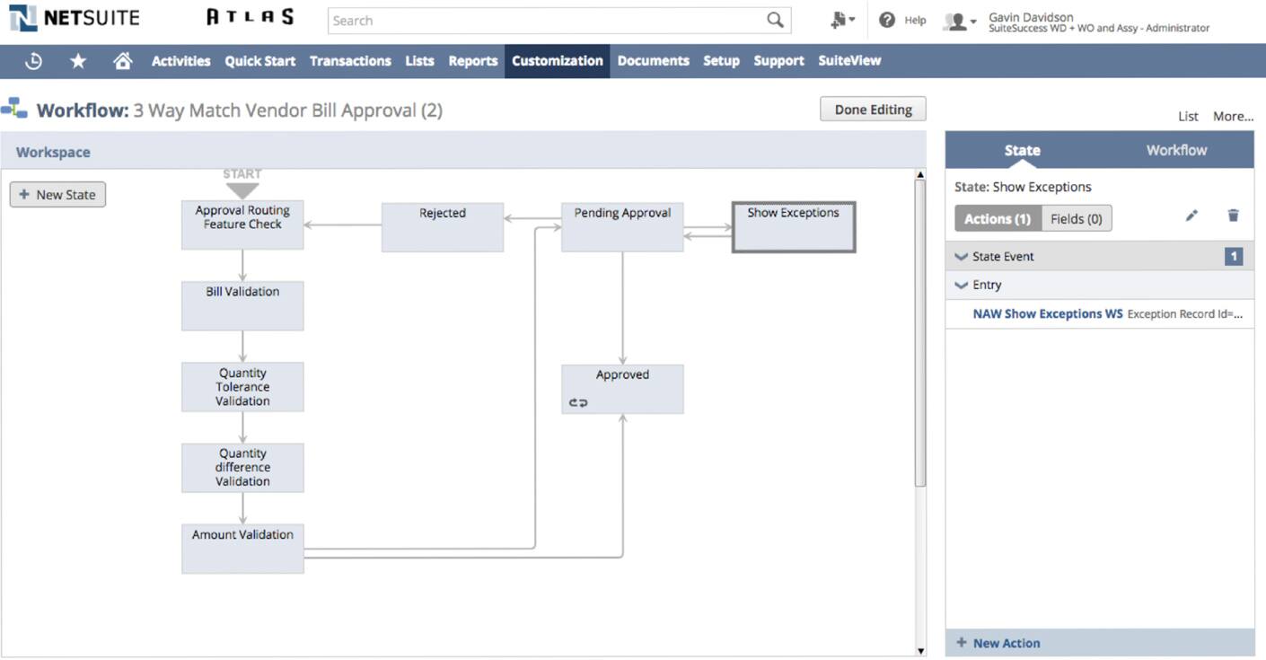This screenshot has width=1266, height=660.
Task: Click the workflow diagram icon beside title
Action: tap(14, 110)
